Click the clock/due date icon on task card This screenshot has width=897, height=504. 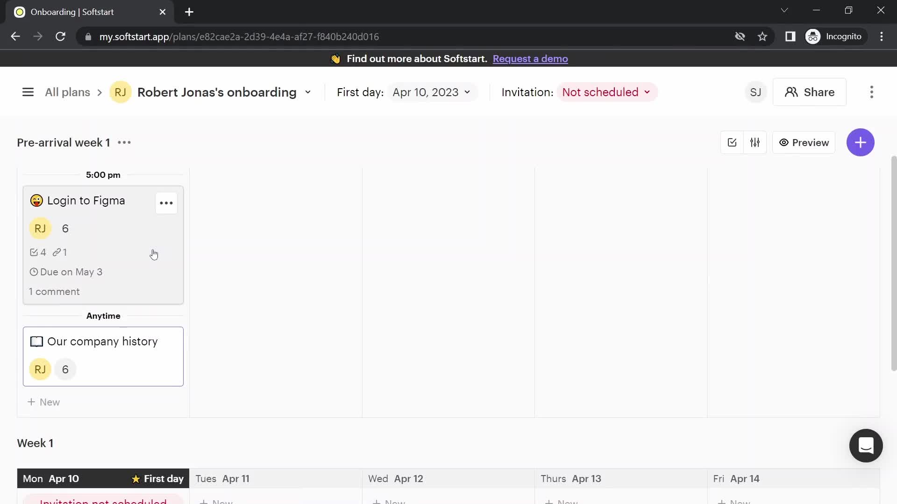[33, 272]
